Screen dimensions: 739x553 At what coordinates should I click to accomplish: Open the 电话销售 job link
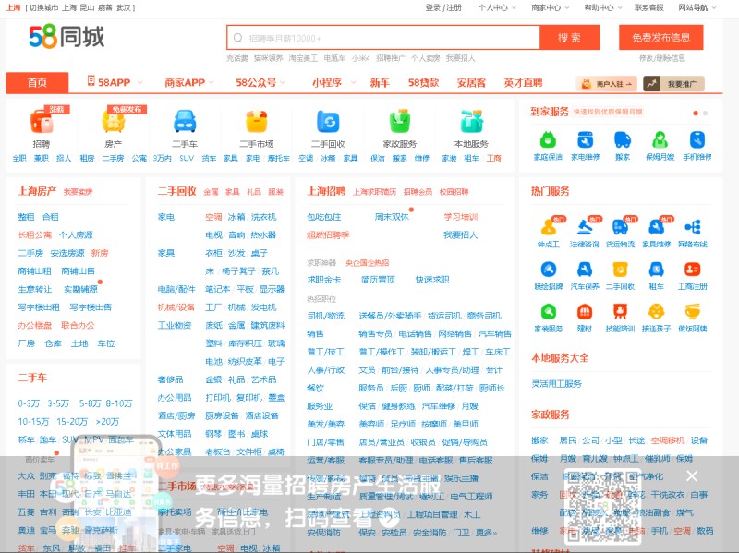(x=415, y=333)
